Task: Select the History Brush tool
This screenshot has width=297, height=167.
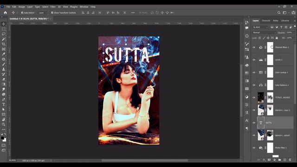Action: (4, 74)
